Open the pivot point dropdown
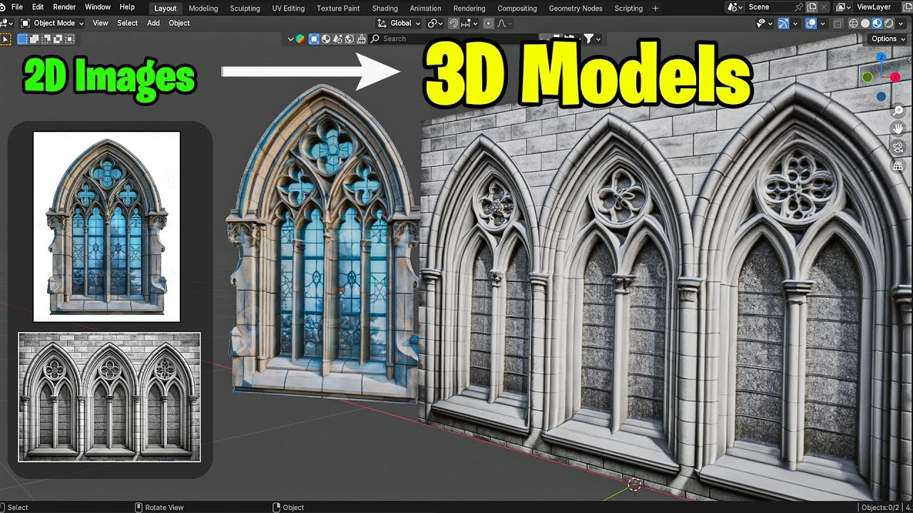913x513 pixels. (434, 23)
